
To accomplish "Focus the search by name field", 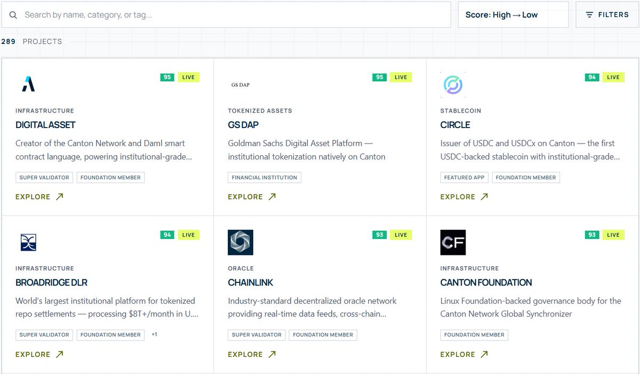I will tap(226, 15).
